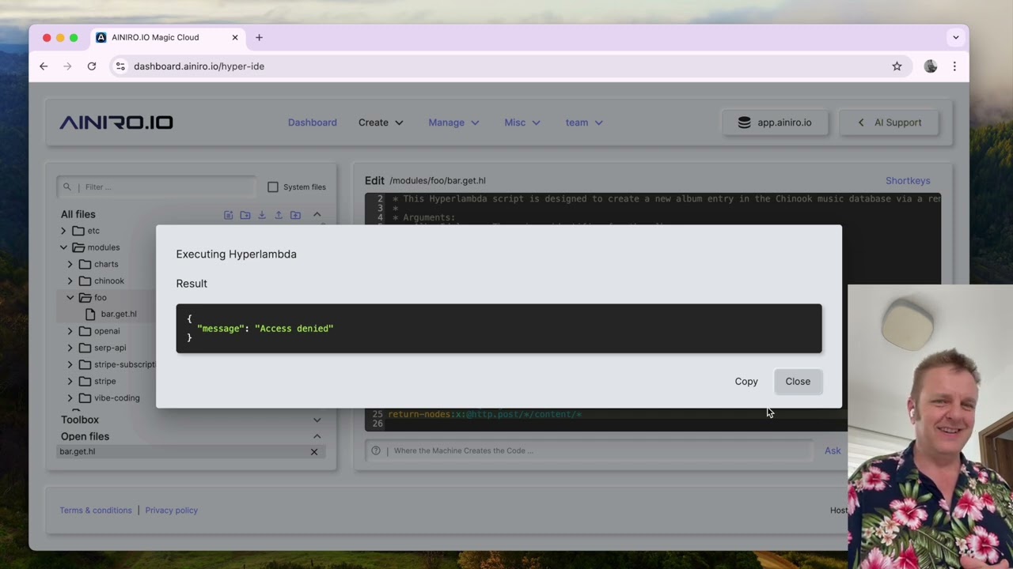
Task: Open the tab search dropdown arrow
Action: pos(956,37)
